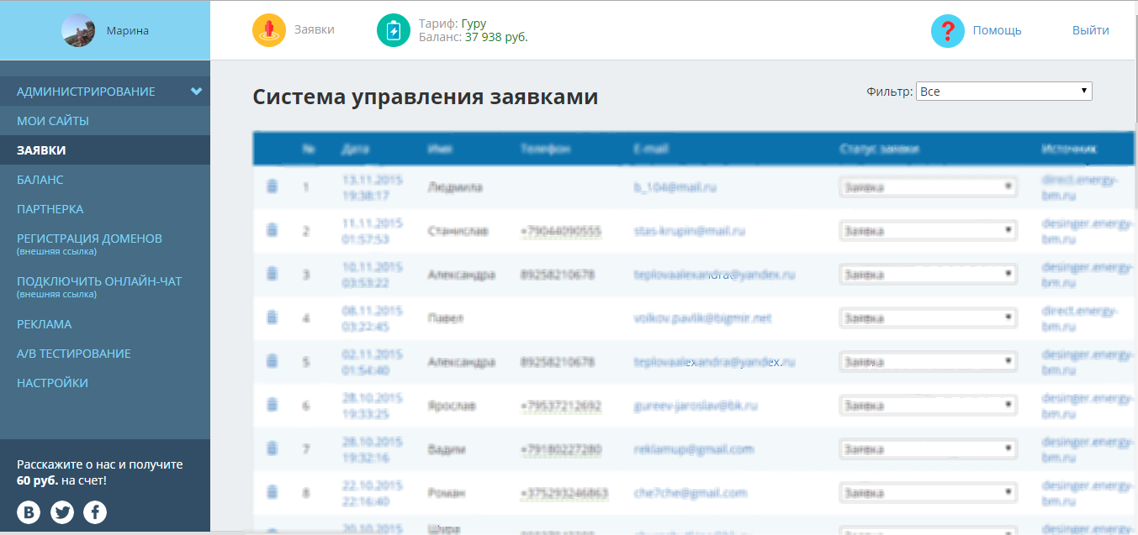The image size is (1138, 535).
Task: Delete request row 6 Ярослав trash icon
Action: click(272, 405)
